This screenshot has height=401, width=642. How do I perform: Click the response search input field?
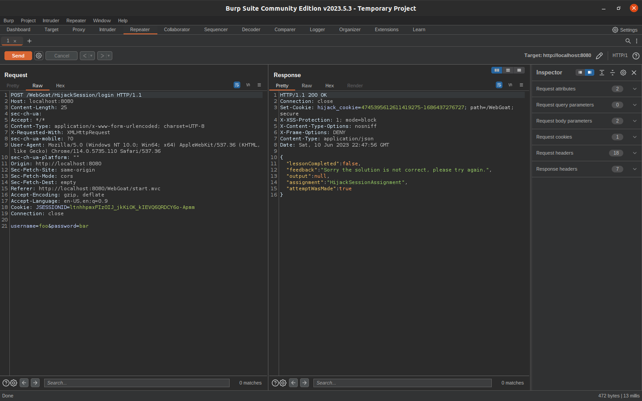point(403,383)
